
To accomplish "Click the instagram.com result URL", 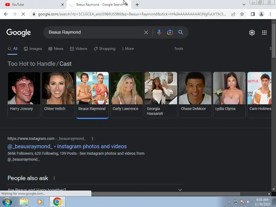I will 46,139.
